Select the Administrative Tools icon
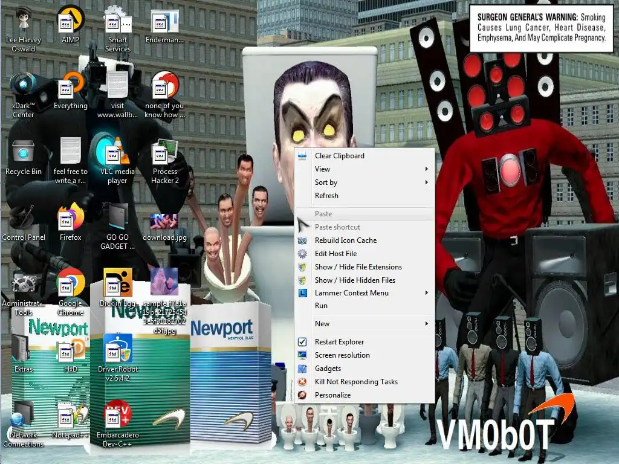619x464 pixels. point(24,293)
